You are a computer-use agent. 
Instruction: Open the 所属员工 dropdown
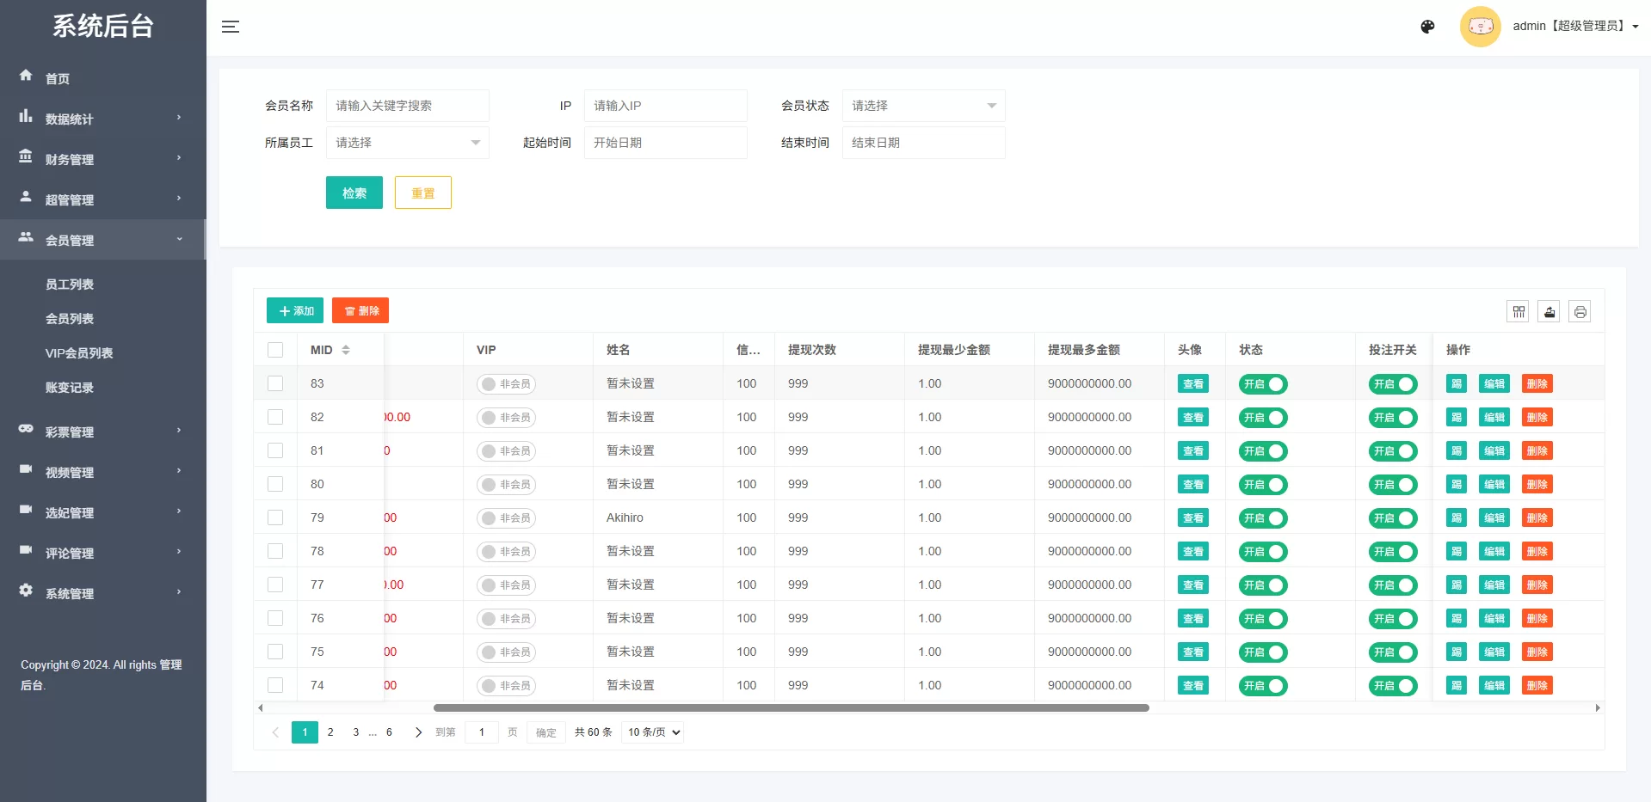[x=407, y=143]
